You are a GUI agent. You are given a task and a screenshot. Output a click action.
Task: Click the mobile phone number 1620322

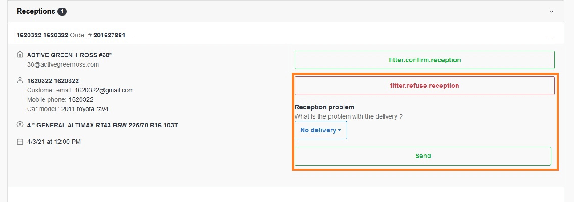(x=81, y=99)
